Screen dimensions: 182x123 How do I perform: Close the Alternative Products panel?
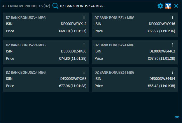click(x=176, y=6)
